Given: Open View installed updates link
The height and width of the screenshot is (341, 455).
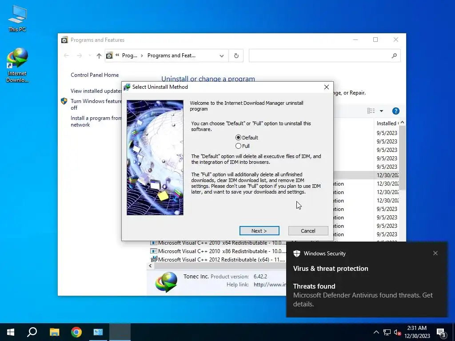Looking at the screenshot, I should tap(96, 91).
